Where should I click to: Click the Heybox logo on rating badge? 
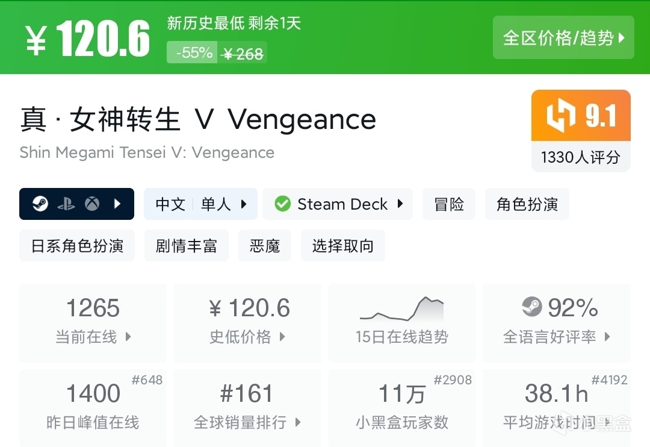561,116
